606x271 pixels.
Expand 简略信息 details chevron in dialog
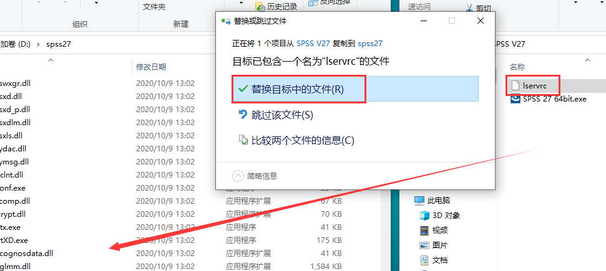238,176
